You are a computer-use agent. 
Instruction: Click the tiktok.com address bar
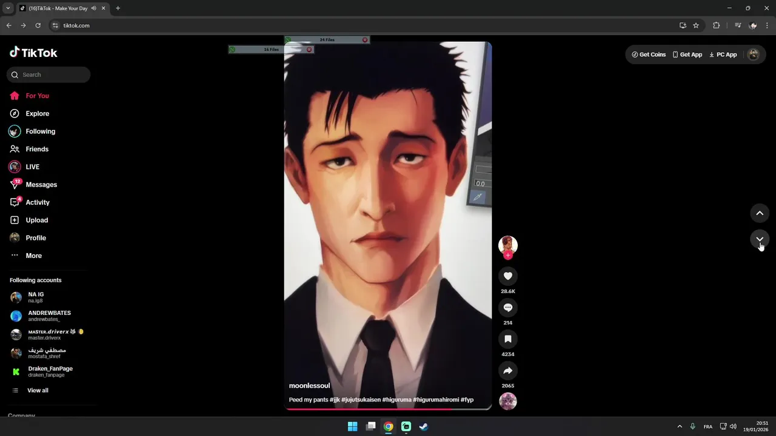click(364, 25)
